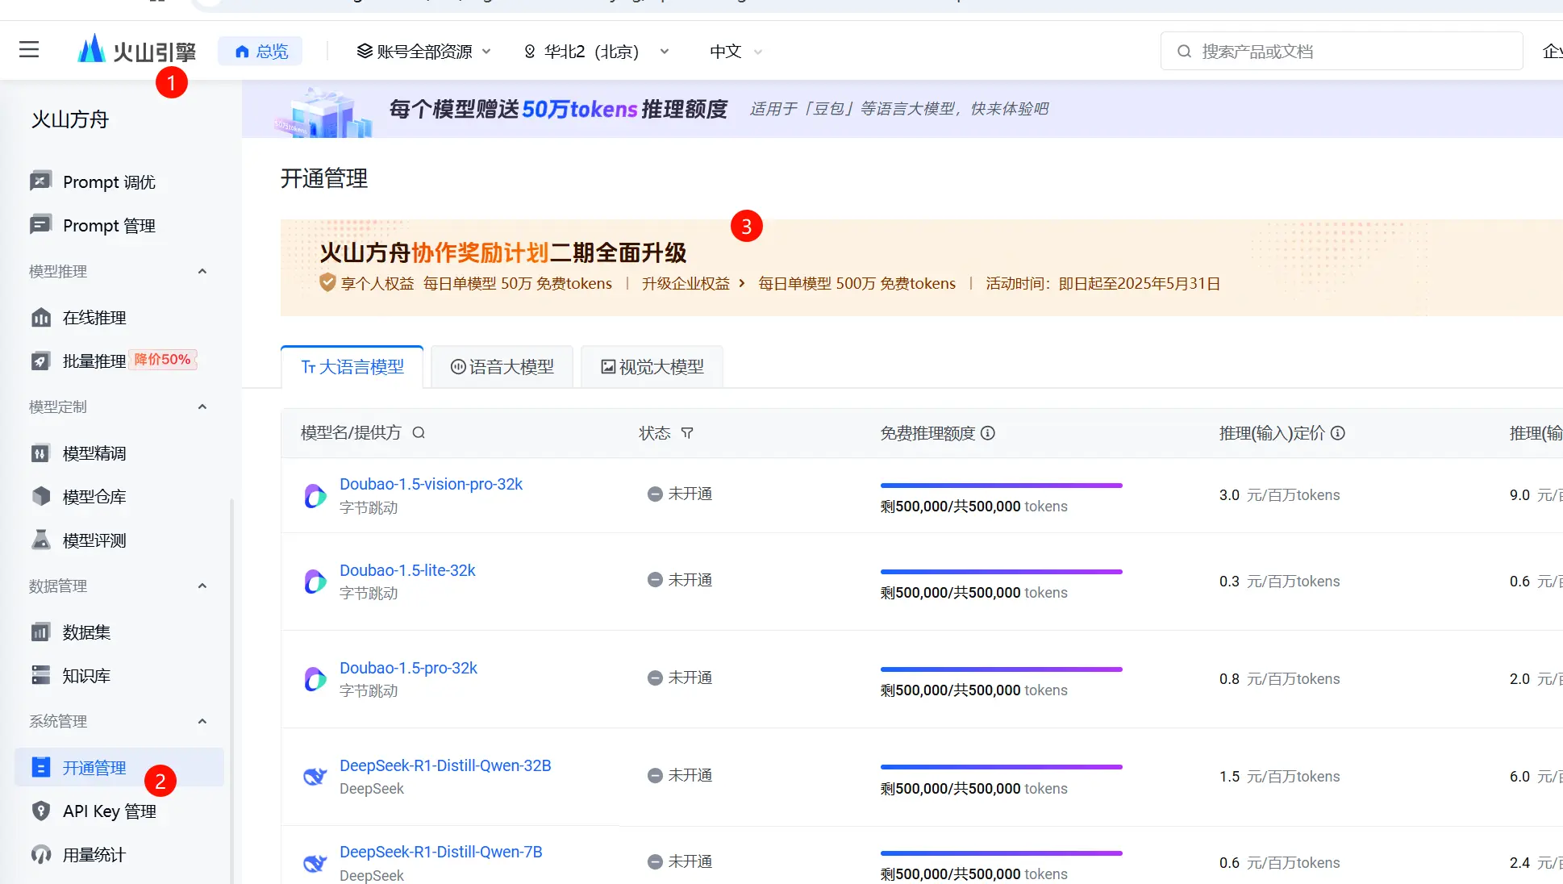Click the Prompt 调优 sidebar icon
The width and height of the screenshot is (1563, 884).
40,181
